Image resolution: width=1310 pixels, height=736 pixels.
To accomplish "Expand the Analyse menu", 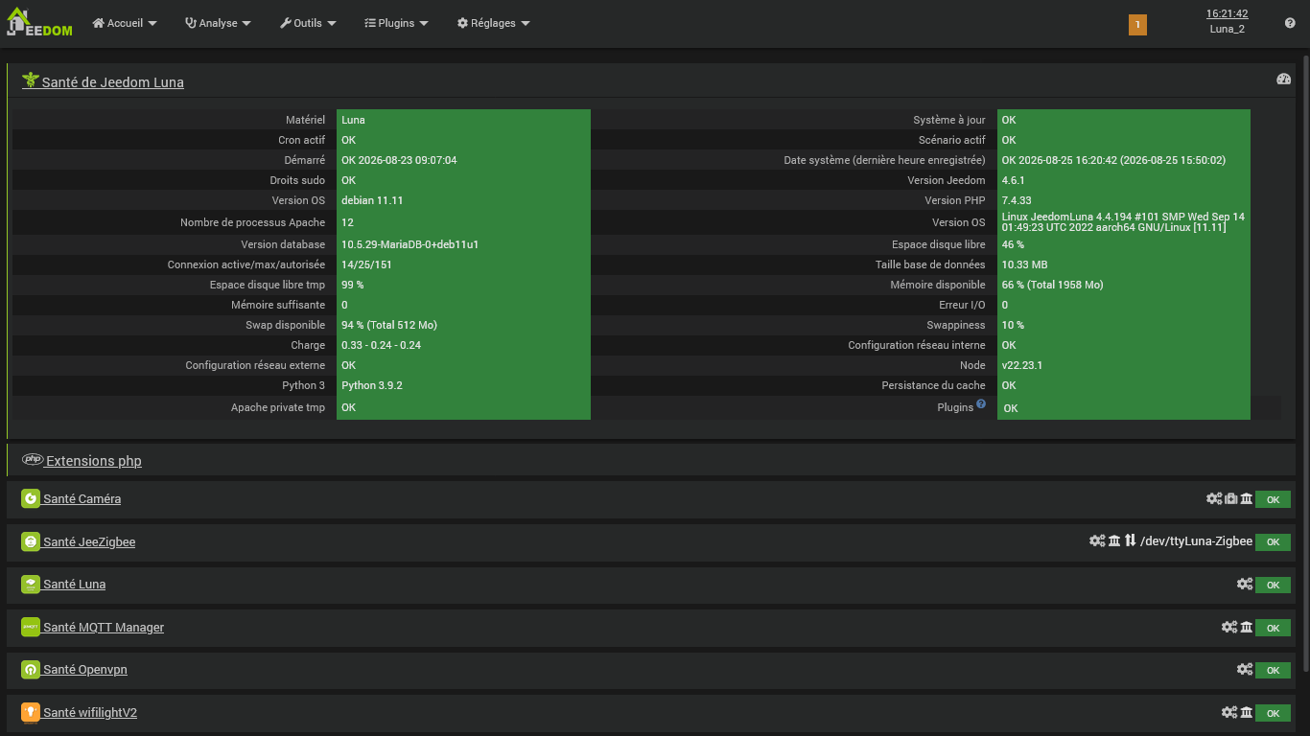I will [218, 23].
